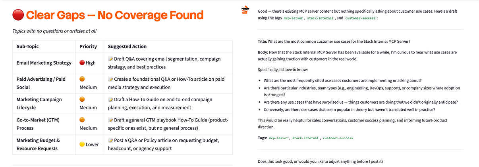The image size is (479, 167).
Task: Click memo icon in Marketing Budget row
Action: point(111,140)
